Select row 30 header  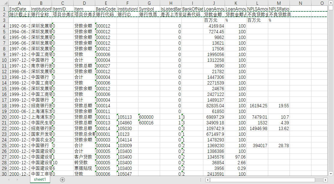click(4, 174)
